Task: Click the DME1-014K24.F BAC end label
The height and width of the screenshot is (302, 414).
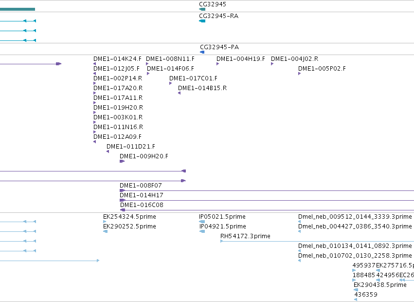Action: [x=118, y=59]
